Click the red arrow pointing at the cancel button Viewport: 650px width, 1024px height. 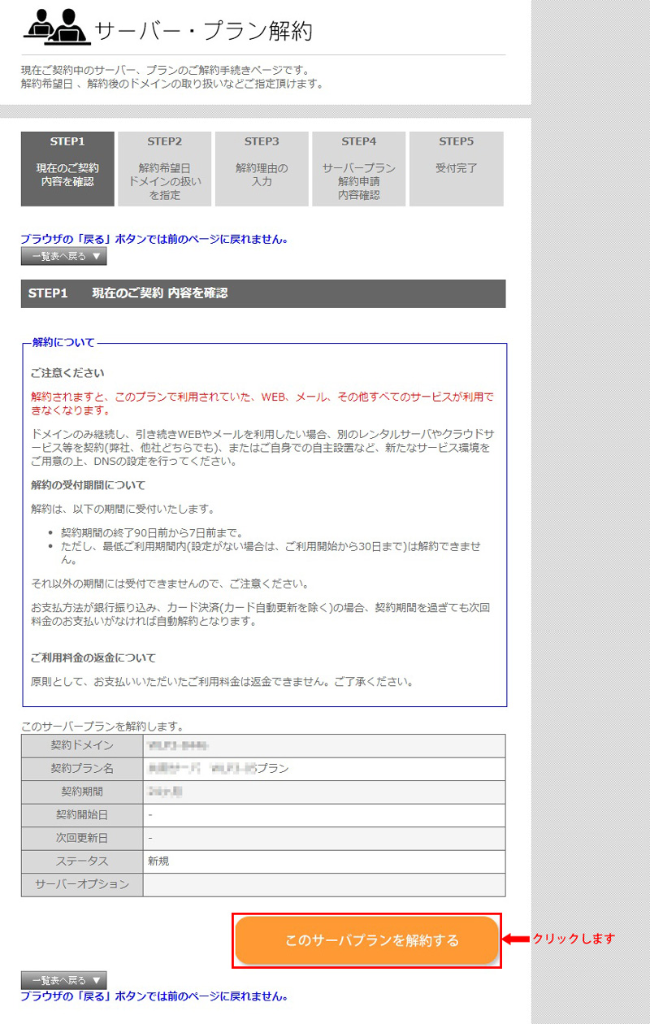pos(515,939)
